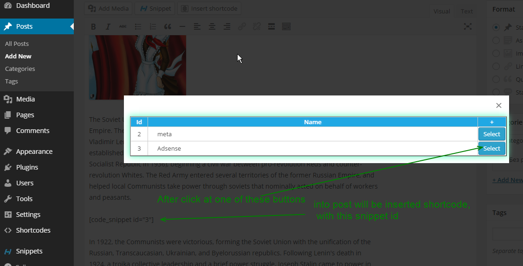
Task: Open the Appearance menu
Action: (x=37, y=152)
